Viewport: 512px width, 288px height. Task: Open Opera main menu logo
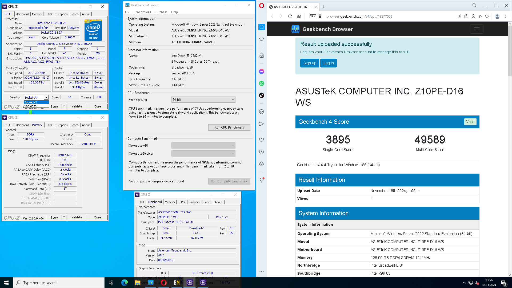261,6
